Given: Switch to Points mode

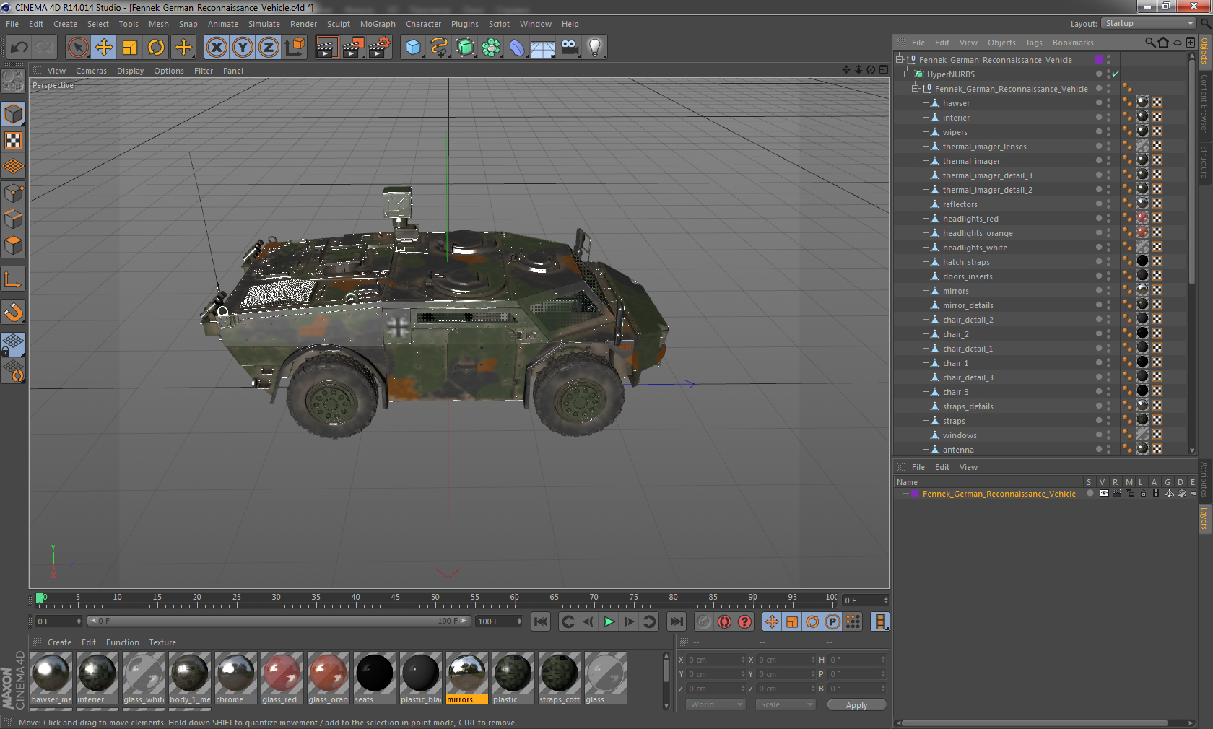Looking at the screenshot, I should click(13, 193).
